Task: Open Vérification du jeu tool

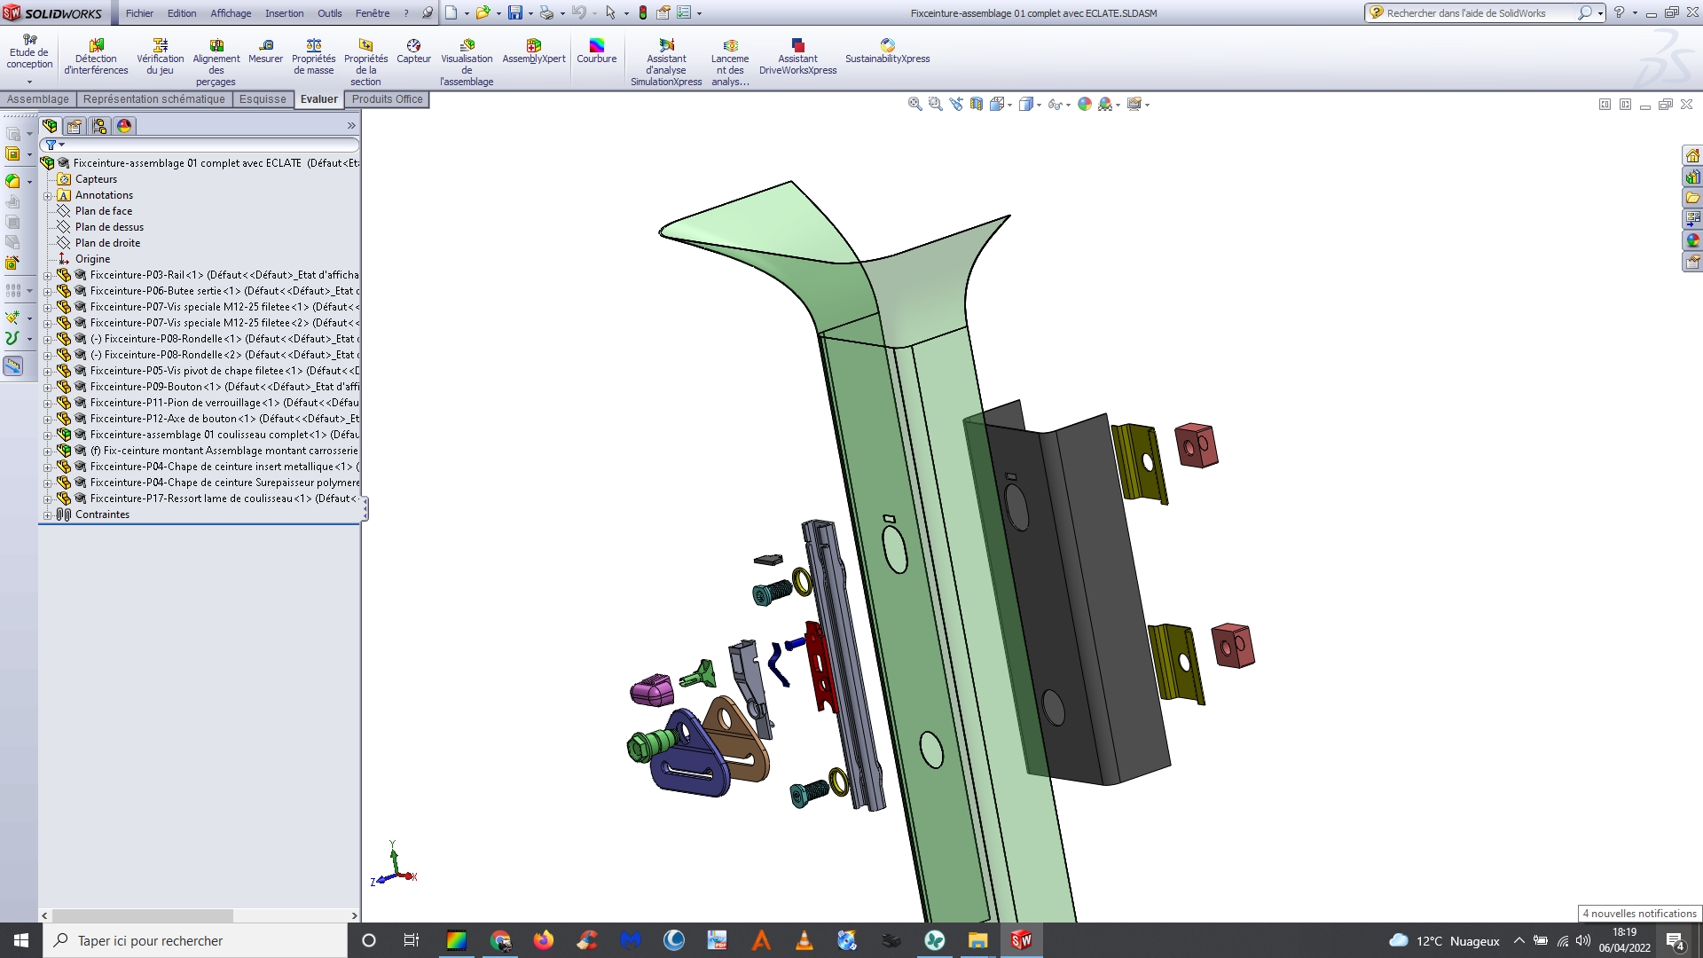Action: (x=161, y=57)
